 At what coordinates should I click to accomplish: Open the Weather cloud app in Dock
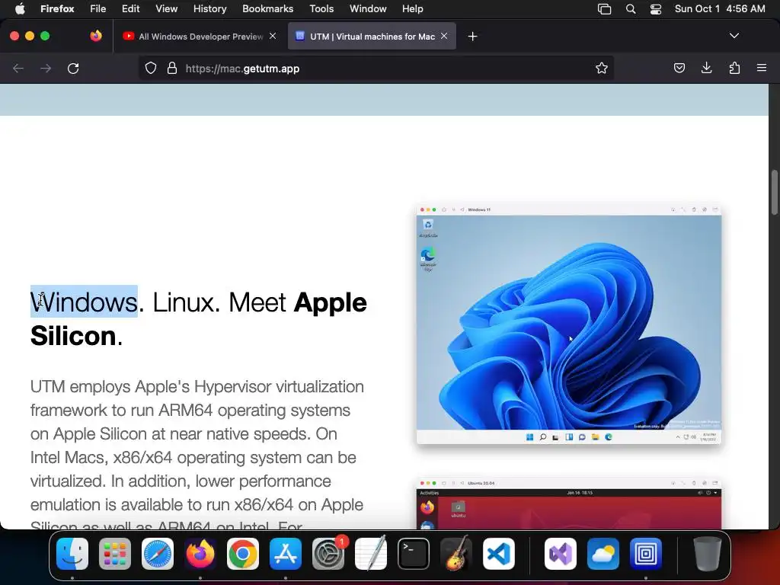(x=603, y=554)
